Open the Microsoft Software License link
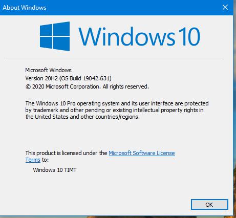The image size is (236, 218). coord(142,153)
